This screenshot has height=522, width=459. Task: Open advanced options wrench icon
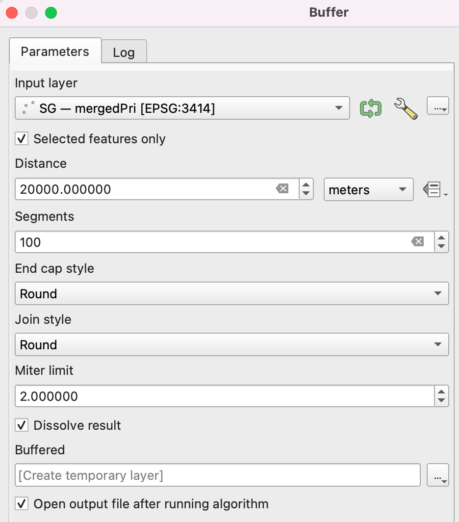(x=406, y=108)
